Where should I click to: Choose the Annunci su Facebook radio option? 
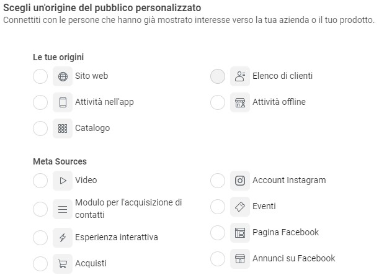coord(218,258)
